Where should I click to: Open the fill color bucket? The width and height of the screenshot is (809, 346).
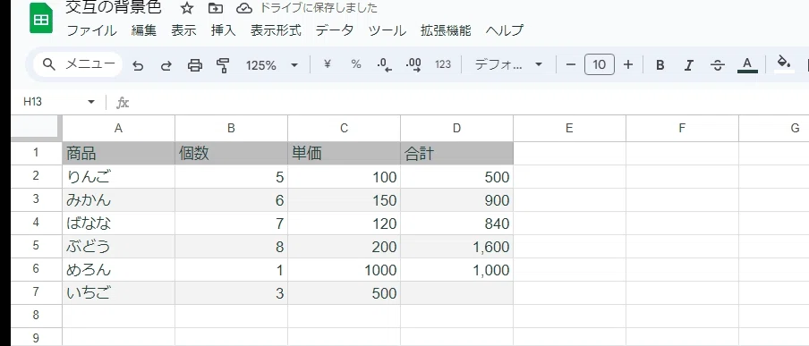(x=784, y=64)
